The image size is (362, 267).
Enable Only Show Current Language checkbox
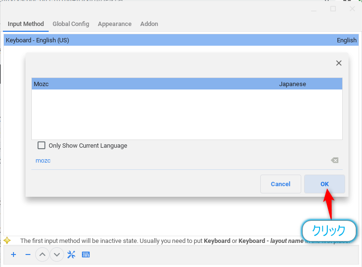pos(41,145)
